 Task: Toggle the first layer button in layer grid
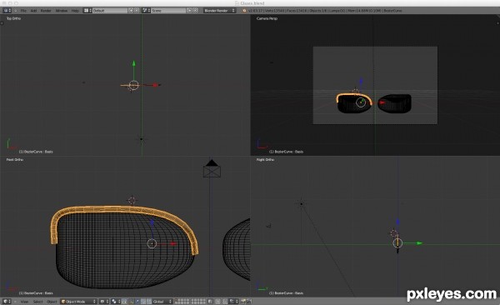pyautogui.click(x=177, y=300)
